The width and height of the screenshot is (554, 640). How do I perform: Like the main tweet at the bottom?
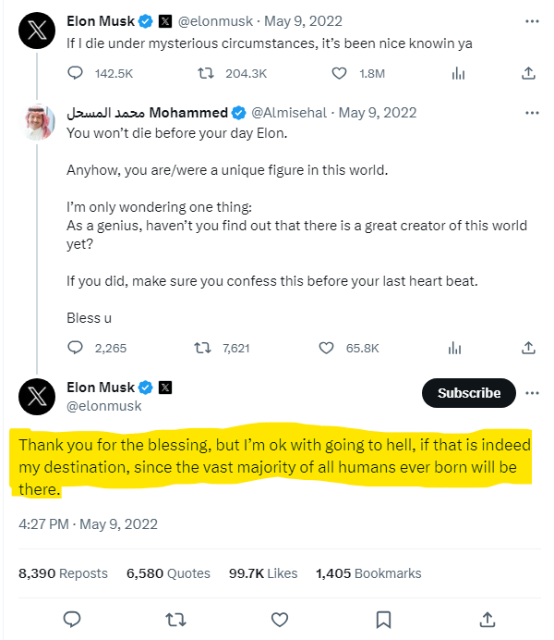pos(278,619)
